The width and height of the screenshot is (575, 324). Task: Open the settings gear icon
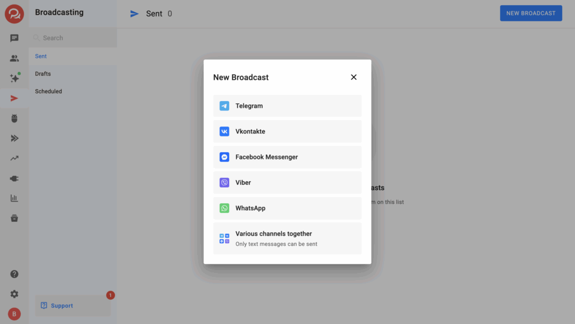tap(14, 294)
